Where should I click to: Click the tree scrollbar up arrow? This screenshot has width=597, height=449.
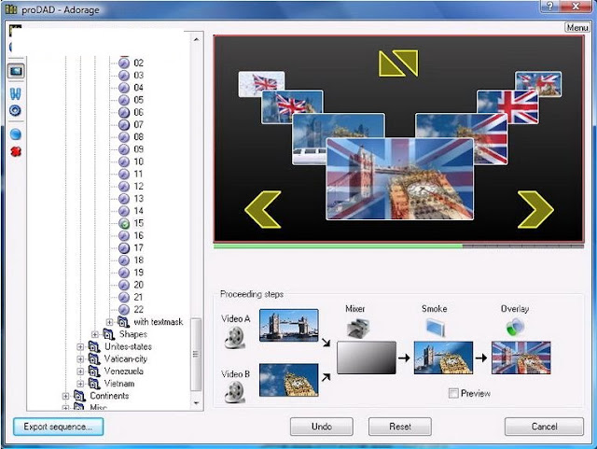(x=196, y=39)
